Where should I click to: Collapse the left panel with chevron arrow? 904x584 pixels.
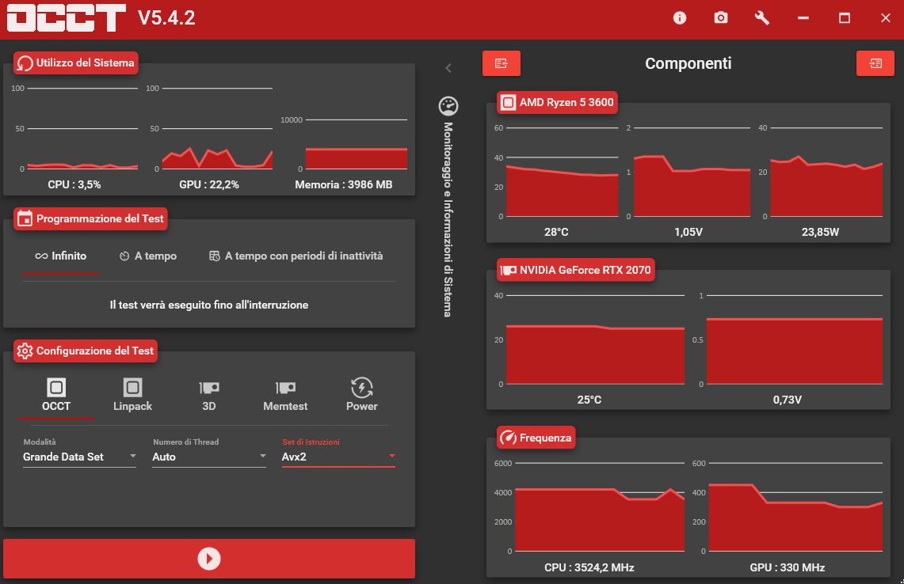[448, 68]
